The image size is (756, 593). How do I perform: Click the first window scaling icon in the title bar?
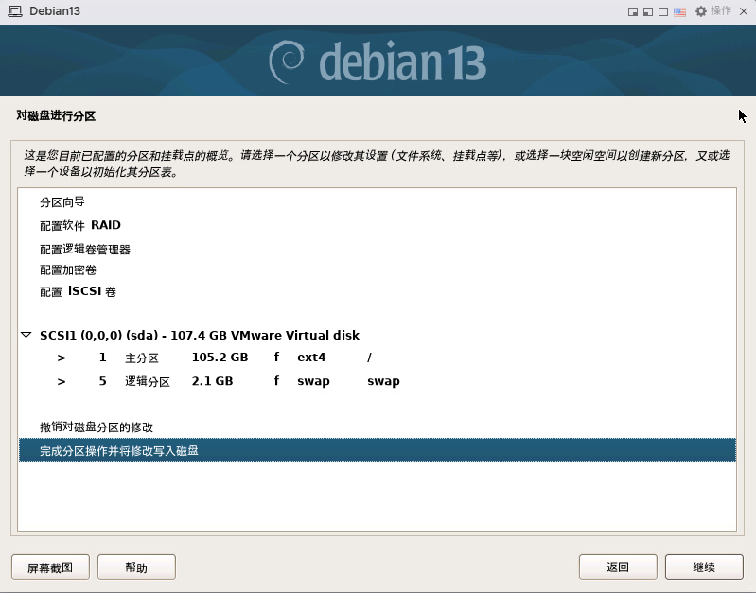(x=633, y=11)
